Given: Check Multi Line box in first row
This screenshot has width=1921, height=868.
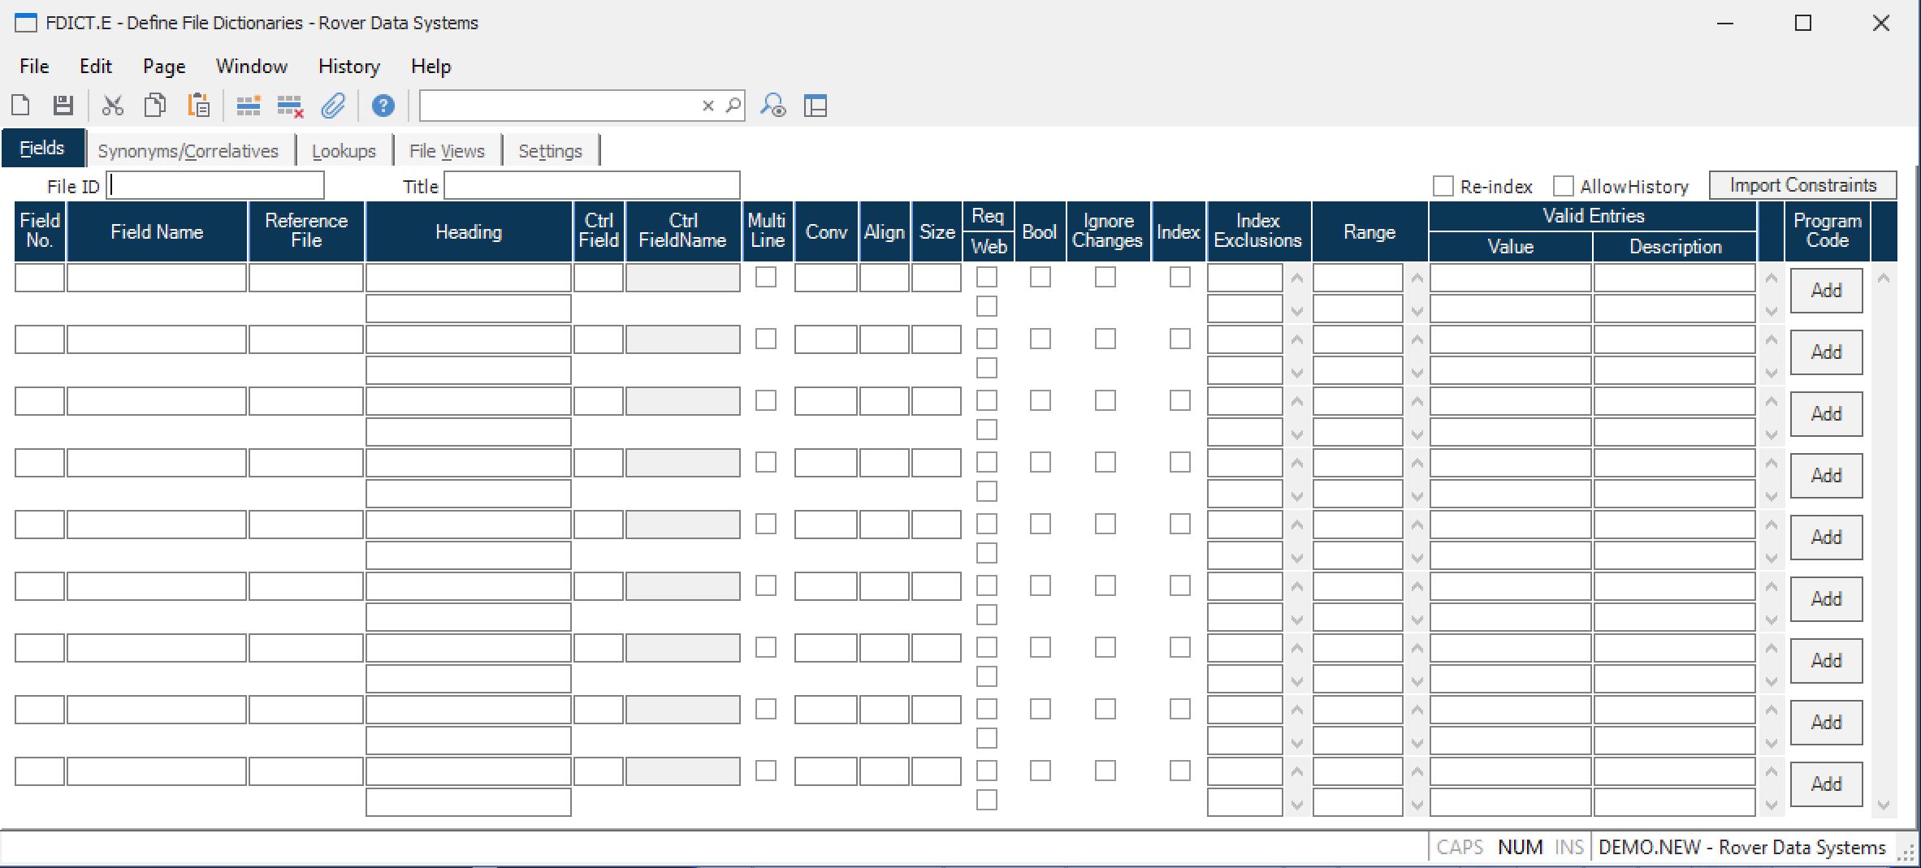Looking at the screenshot, I should [765, 278].
